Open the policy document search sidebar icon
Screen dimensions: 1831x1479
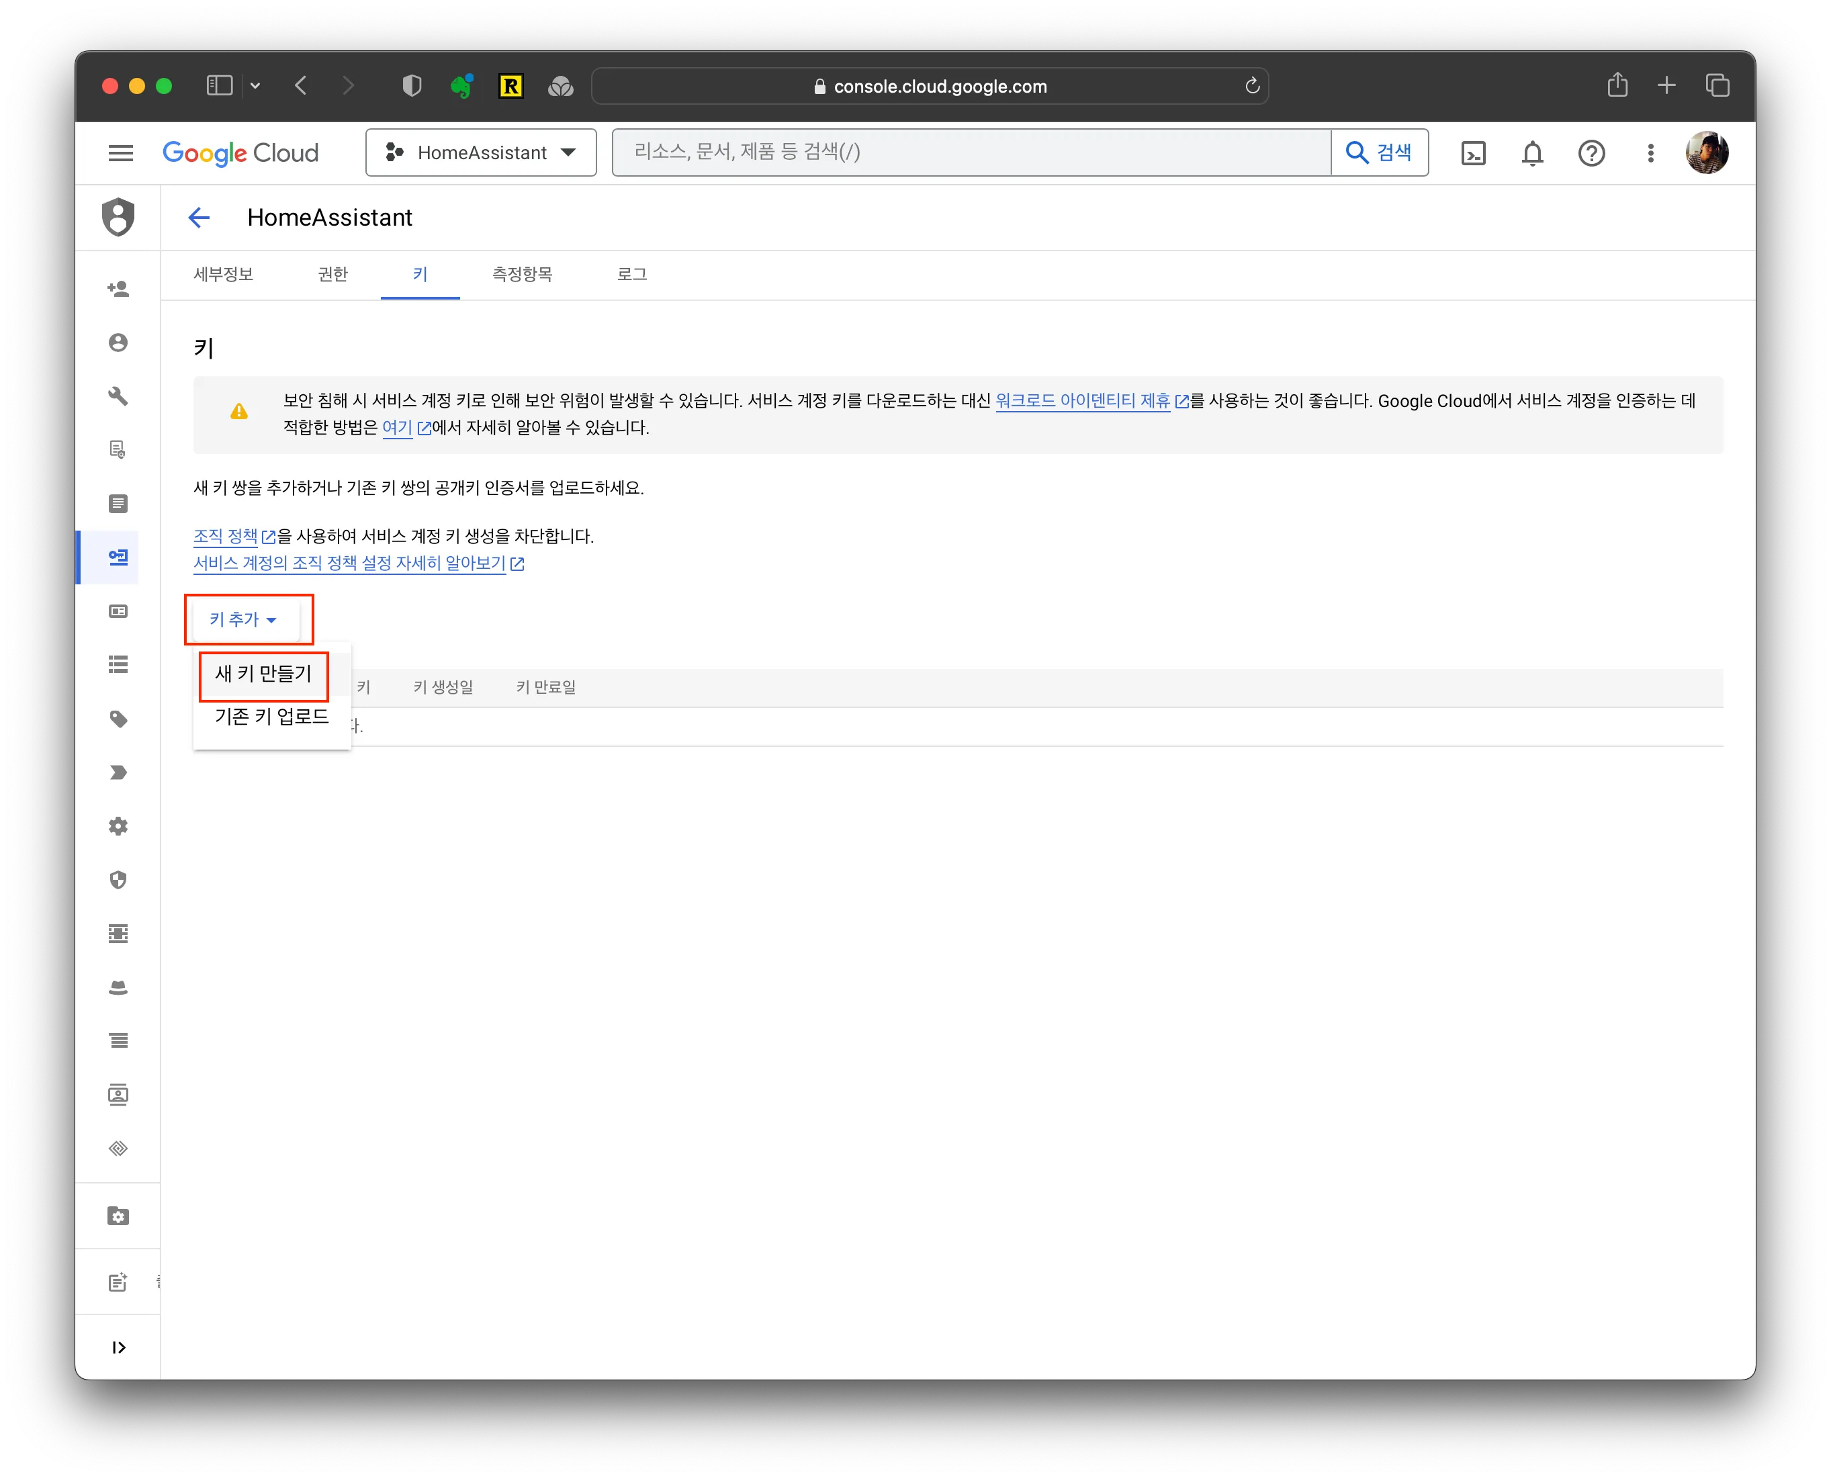coord(118,450)
